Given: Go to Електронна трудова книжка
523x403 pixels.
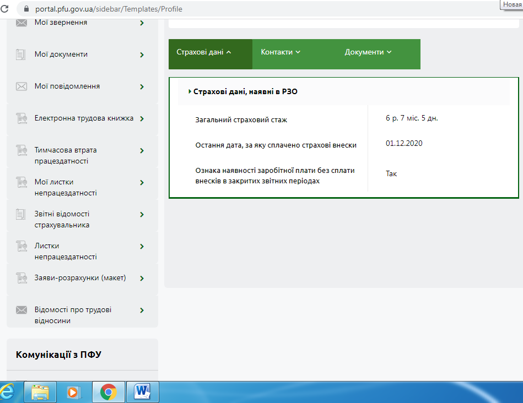Looking at the screenshot, I should (x=84, y=118).
